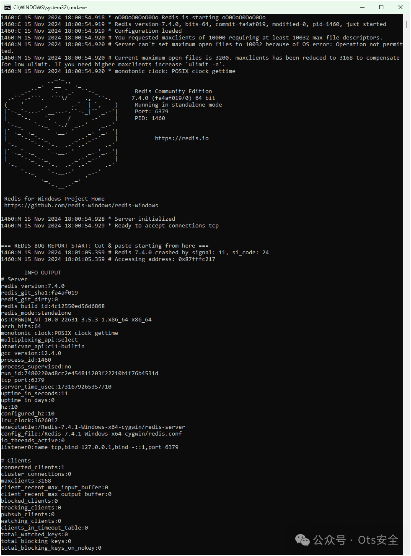Click the 'gcc_version:12.4.0' line
411x556 pixels.
pos(31,353)
